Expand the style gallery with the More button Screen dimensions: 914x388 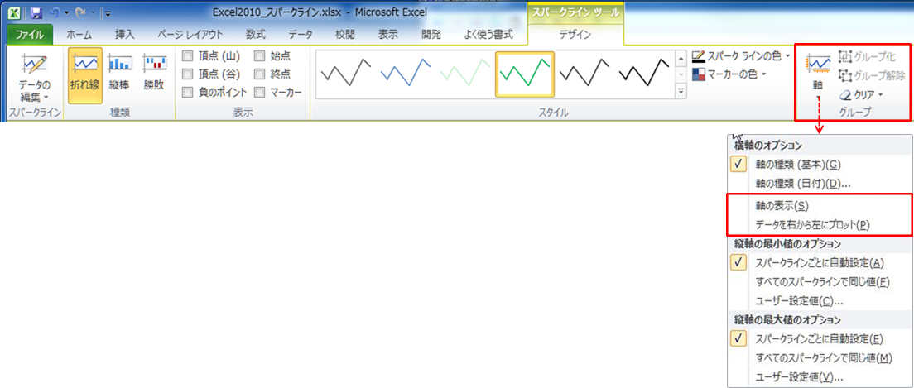pyautogui.click(x=681, y=91)
